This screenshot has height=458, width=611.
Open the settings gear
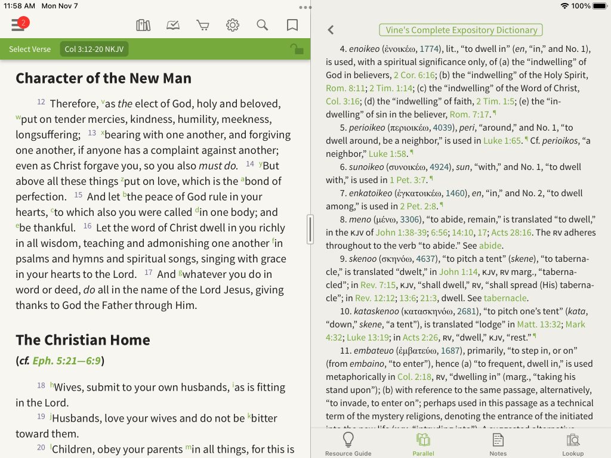click(233, 25)
